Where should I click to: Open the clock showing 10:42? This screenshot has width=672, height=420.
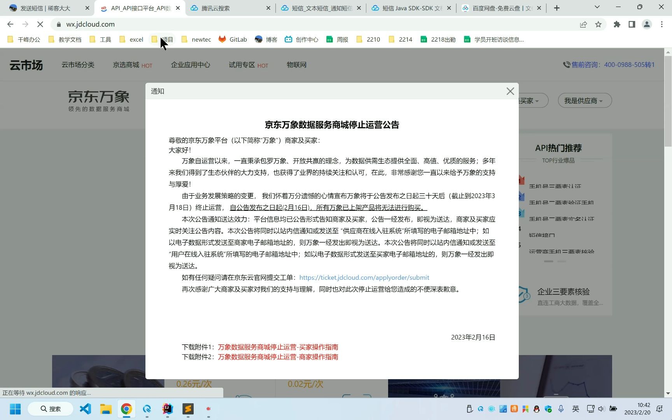637,409
